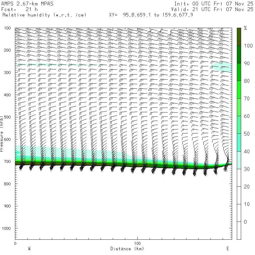Click the 500 hPa pressure axis label
The width and height of the screenshot is (255, 255).
(7, 117)
